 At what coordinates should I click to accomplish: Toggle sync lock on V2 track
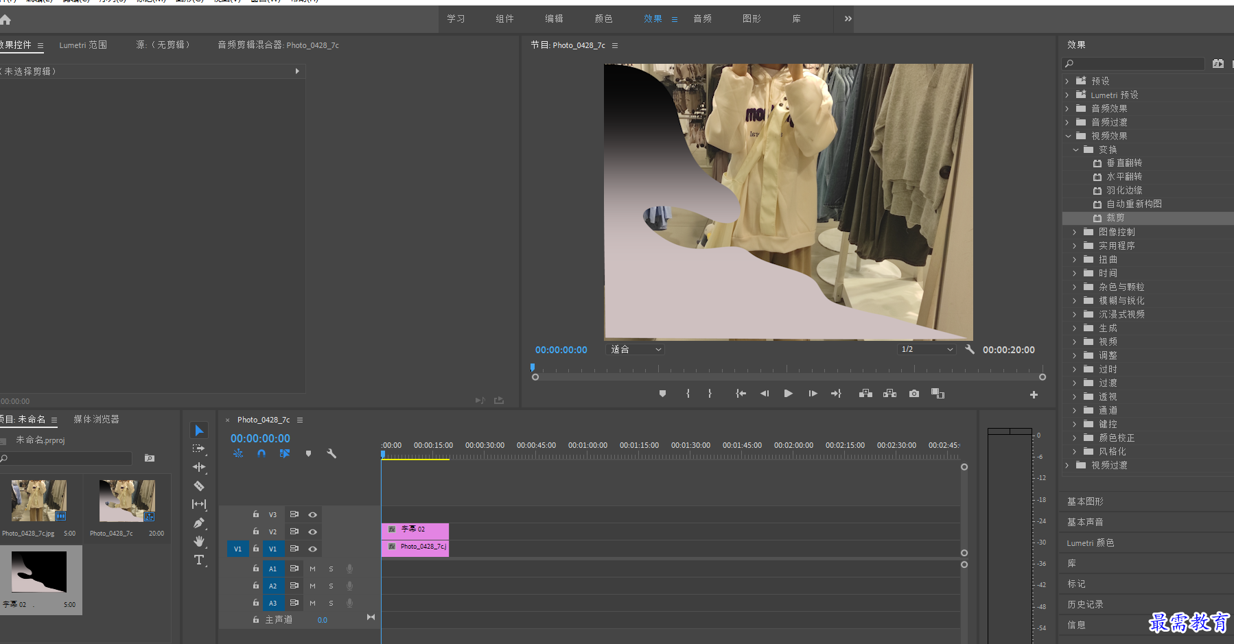[294, 532]
